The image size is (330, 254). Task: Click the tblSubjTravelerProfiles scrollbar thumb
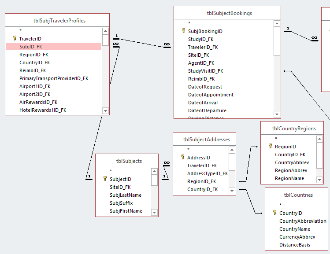pos(105,40)
